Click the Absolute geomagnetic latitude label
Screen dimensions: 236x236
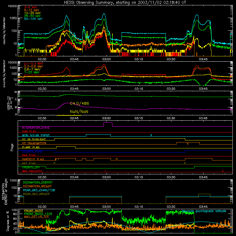(204, 211)
